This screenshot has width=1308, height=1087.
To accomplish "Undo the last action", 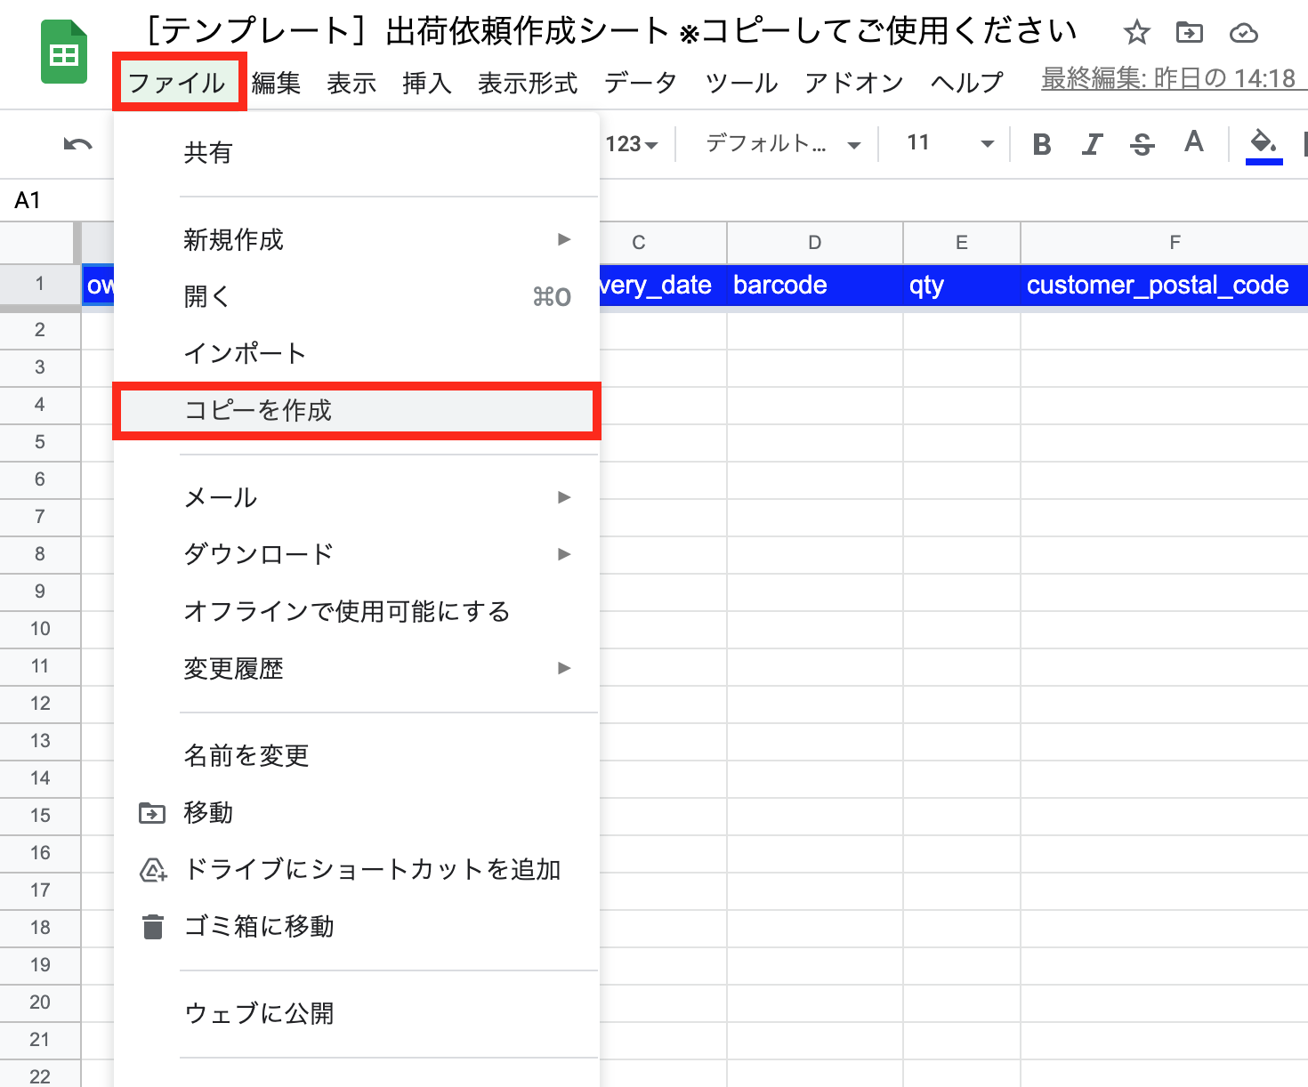I will point(78,144).
